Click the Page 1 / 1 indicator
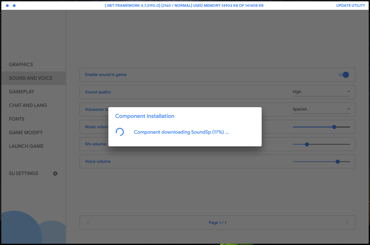370x245 pixels. (x=217, y=223)
